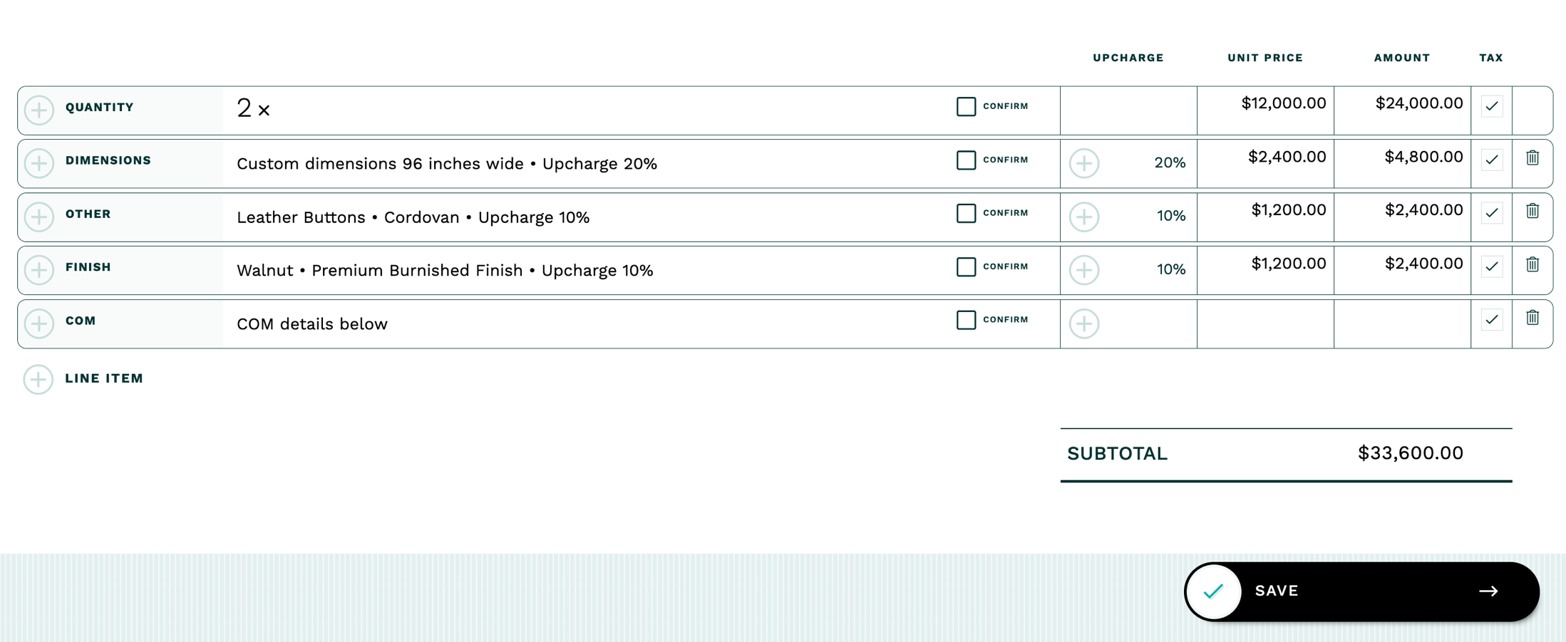Screen dimensions: 1566x642
Task: Tick Confirm checkbox for Leather Buttons row
Action: (966, 214)
